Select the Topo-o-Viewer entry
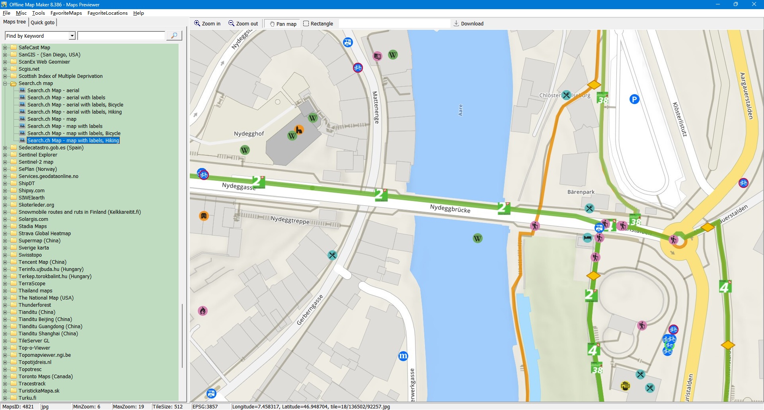This screenshot has width=764, height=410. tap(34, 348)
